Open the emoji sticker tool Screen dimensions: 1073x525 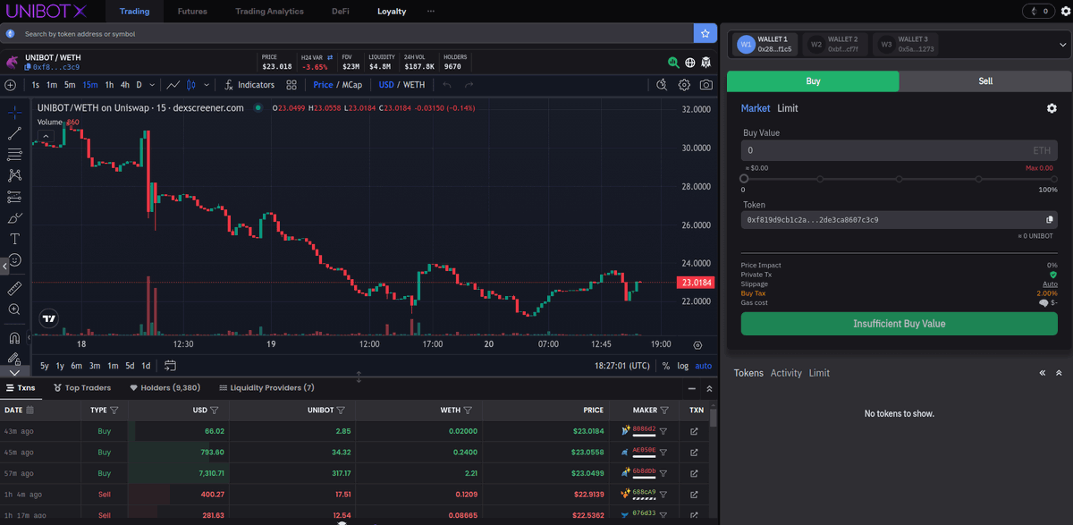tap(14, 260)
